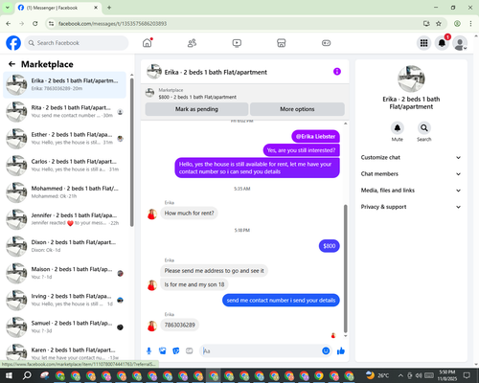This screenshot has height=383, width=479.
Task: Open the Gaming icon in top navigation
Action: (326, 43)
